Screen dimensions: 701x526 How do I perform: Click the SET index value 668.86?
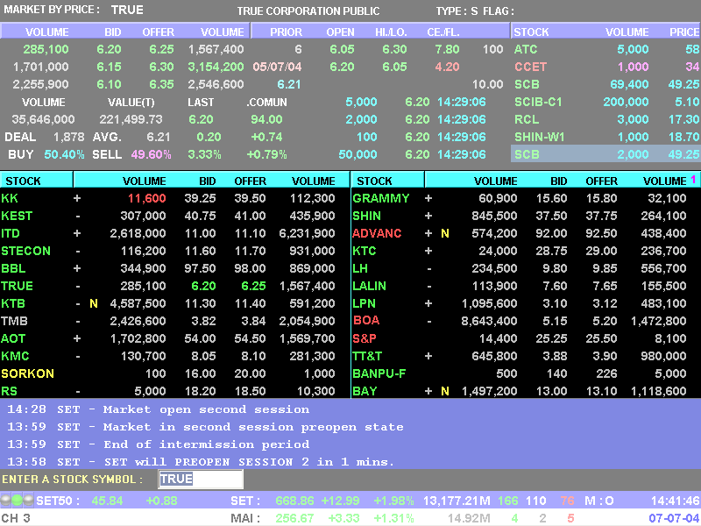click(295, 501)
